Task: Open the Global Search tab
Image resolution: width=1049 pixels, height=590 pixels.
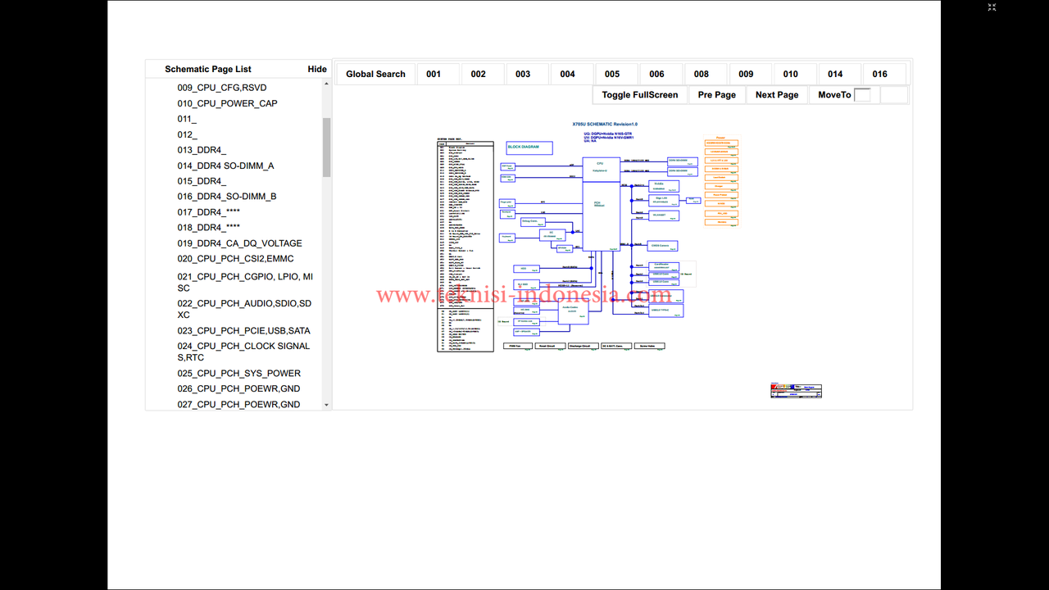Action: [375, 74]
